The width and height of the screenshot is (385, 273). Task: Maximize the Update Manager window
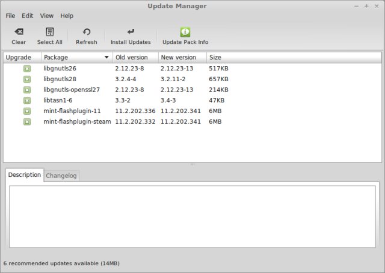coord(366,6)
